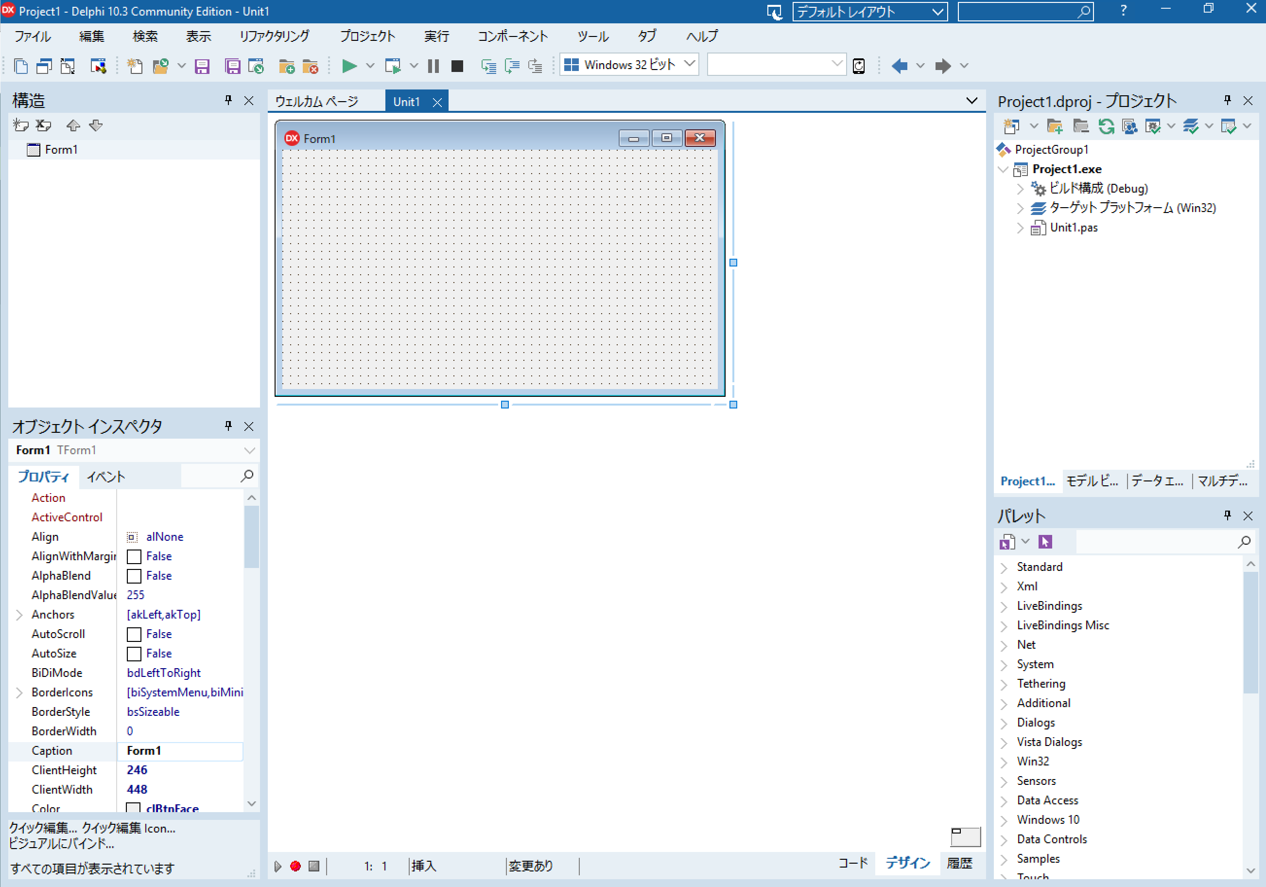Open the Windows 32 ビット platform dropdown

coord(689,65)
